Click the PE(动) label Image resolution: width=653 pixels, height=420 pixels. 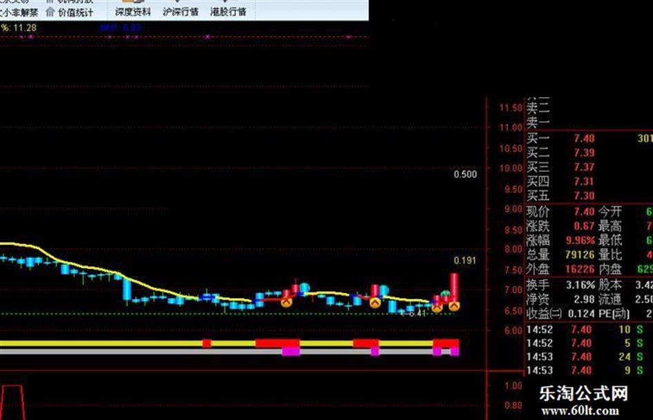(614, 314)
